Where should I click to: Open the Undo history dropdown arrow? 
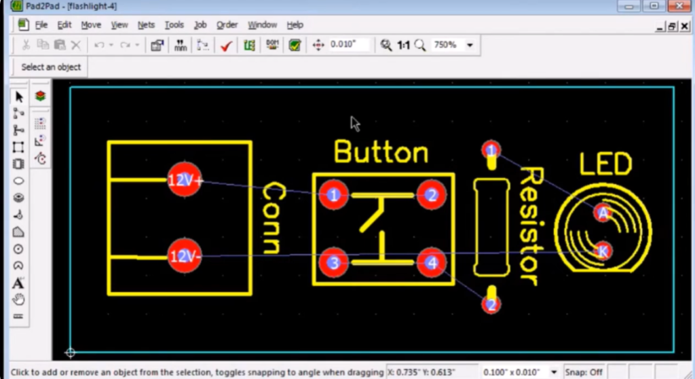[111, 45]
